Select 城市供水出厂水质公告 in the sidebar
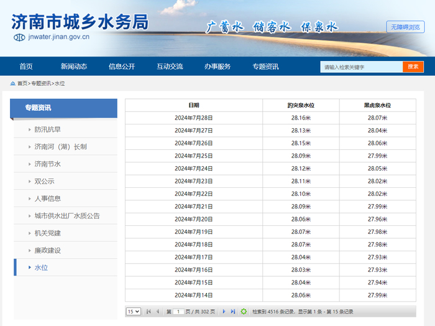This screenshot has width=435, height=326. click(67, 216)
